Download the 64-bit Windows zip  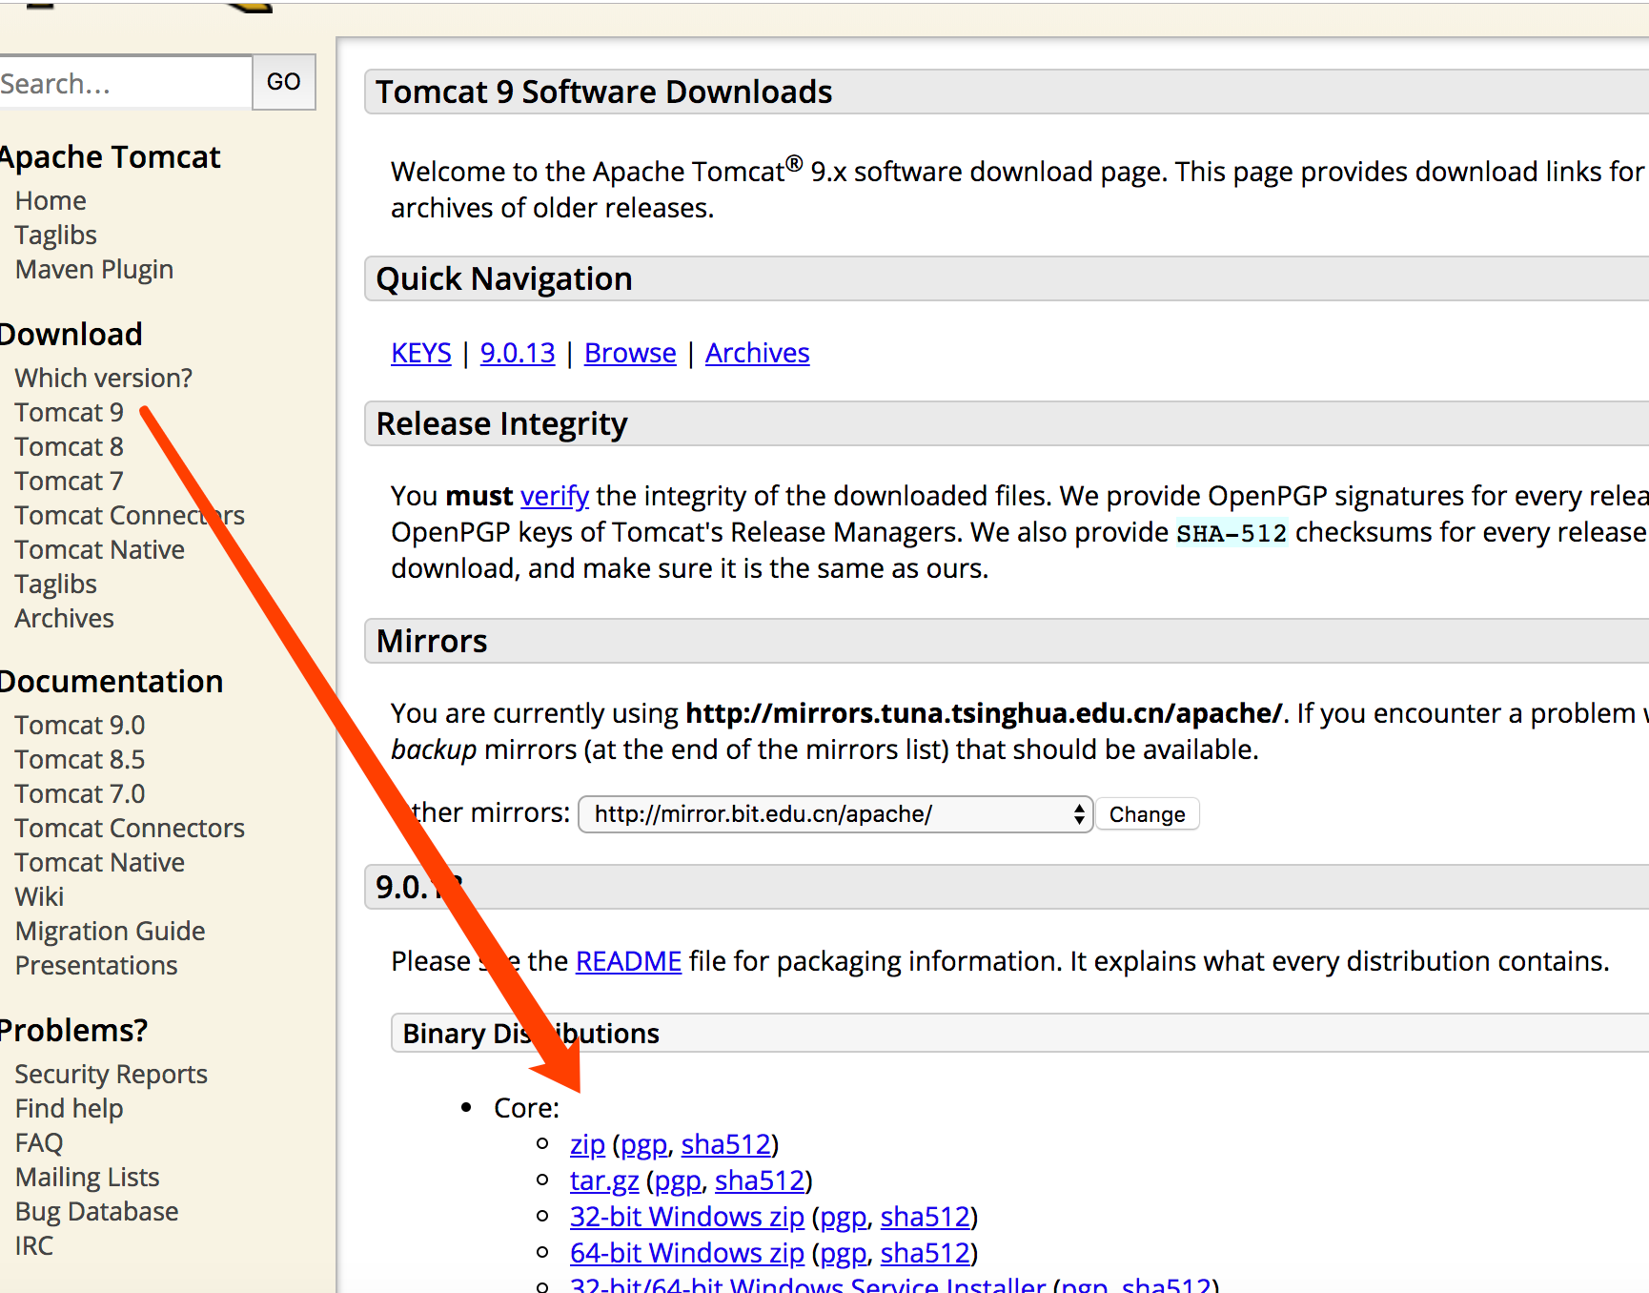687,1254
